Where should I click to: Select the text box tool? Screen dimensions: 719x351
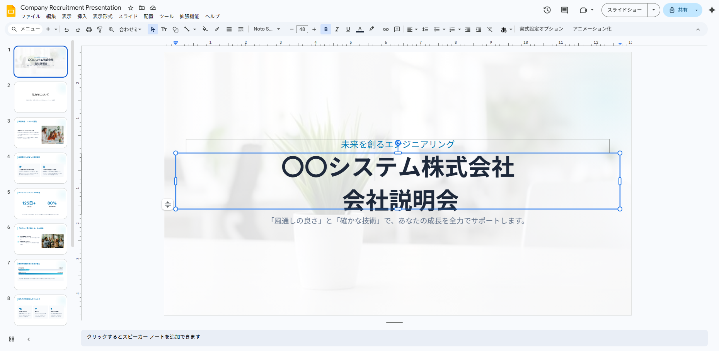click(x=164, y=29)
